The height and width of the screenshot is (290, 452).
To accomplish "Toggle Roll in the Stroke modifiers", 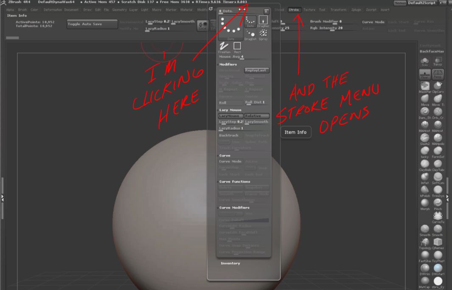I will coord(230,103).
